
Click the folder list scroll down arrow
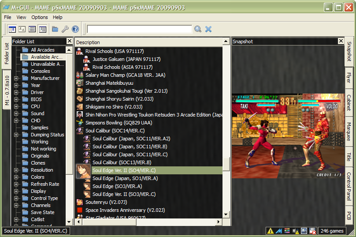(69, 222)
